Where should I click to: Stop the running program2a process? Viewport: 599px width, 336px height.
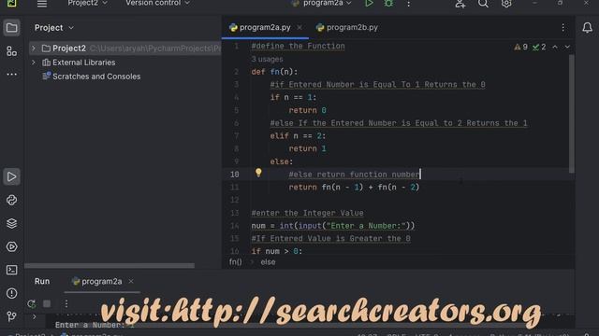(x=47, y=303)
